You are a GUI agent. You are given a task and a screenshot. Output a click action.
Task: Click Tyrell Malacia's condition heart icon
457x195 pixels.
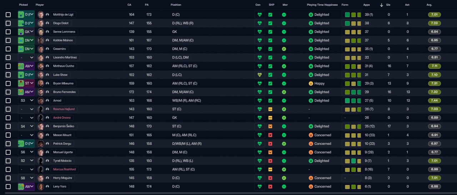pyautogui.click(x=260, y=161)
